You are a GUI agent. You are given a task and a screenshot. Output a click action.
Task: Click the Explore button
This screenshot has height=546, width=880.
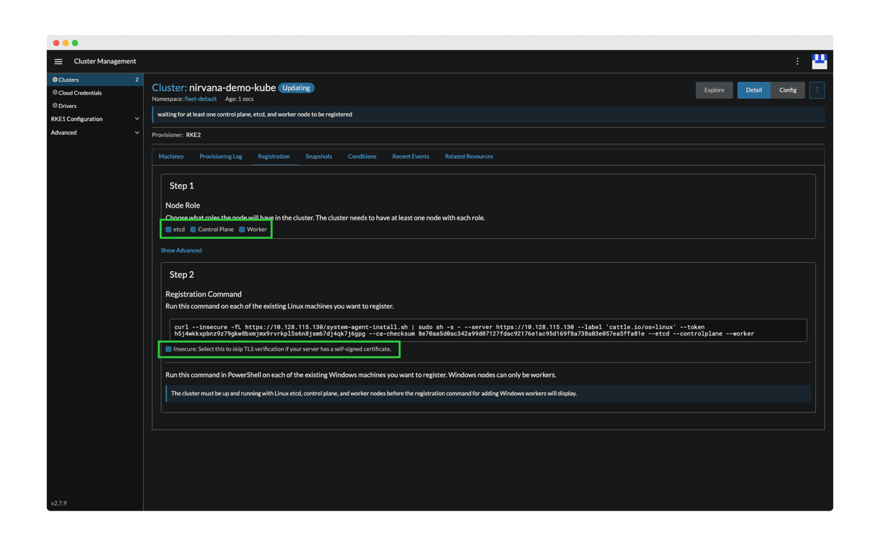pos(714,90)
